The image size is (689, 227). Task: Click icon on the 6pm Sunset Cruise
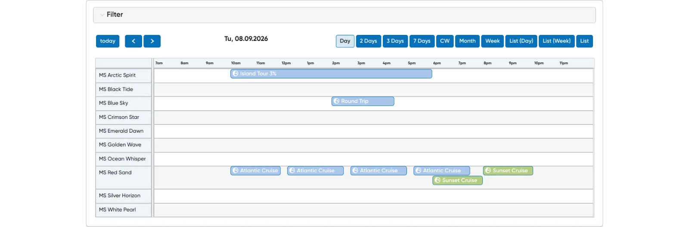438,180
